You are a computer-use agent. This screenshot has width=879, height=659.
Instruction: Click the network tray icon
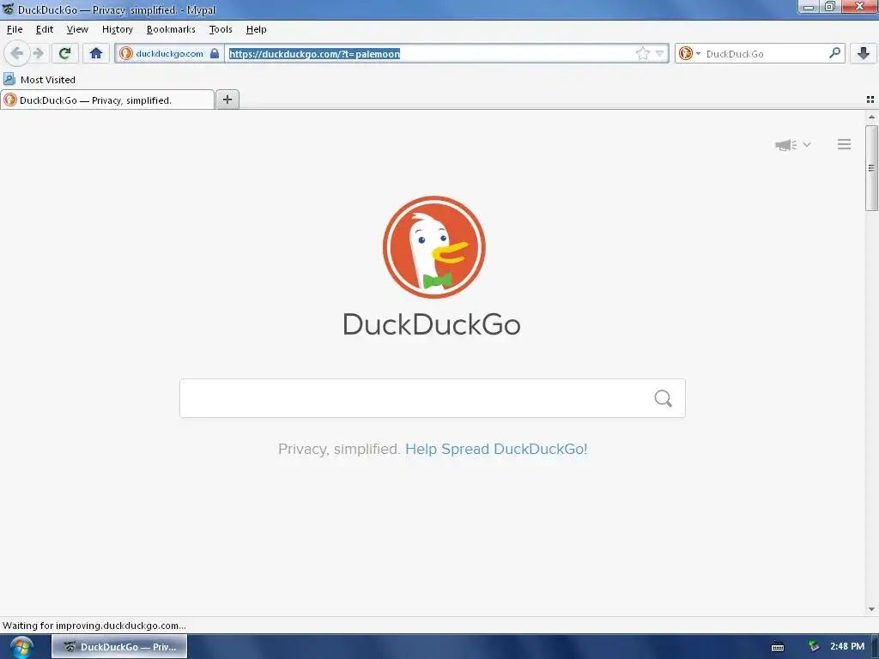[814, 647]
